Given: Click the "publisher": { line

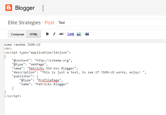Looking at the screenshot, I should pos(25,76).
